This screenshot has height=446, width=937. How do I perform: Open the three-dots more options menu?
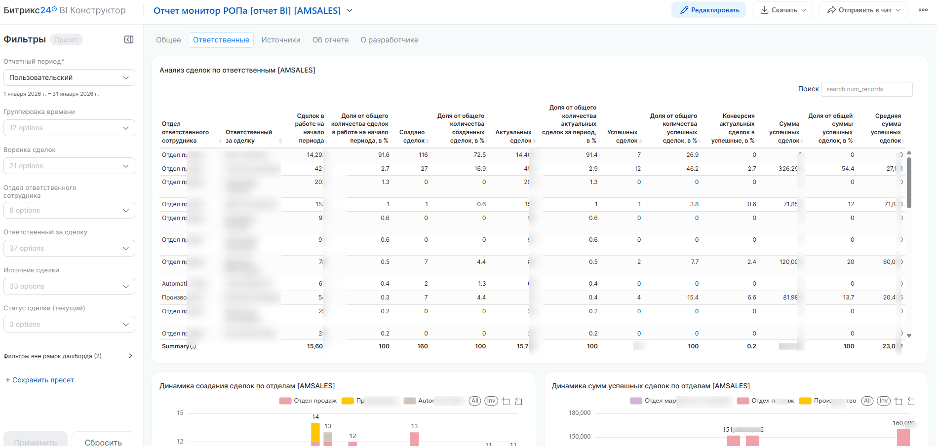[923, 10]
